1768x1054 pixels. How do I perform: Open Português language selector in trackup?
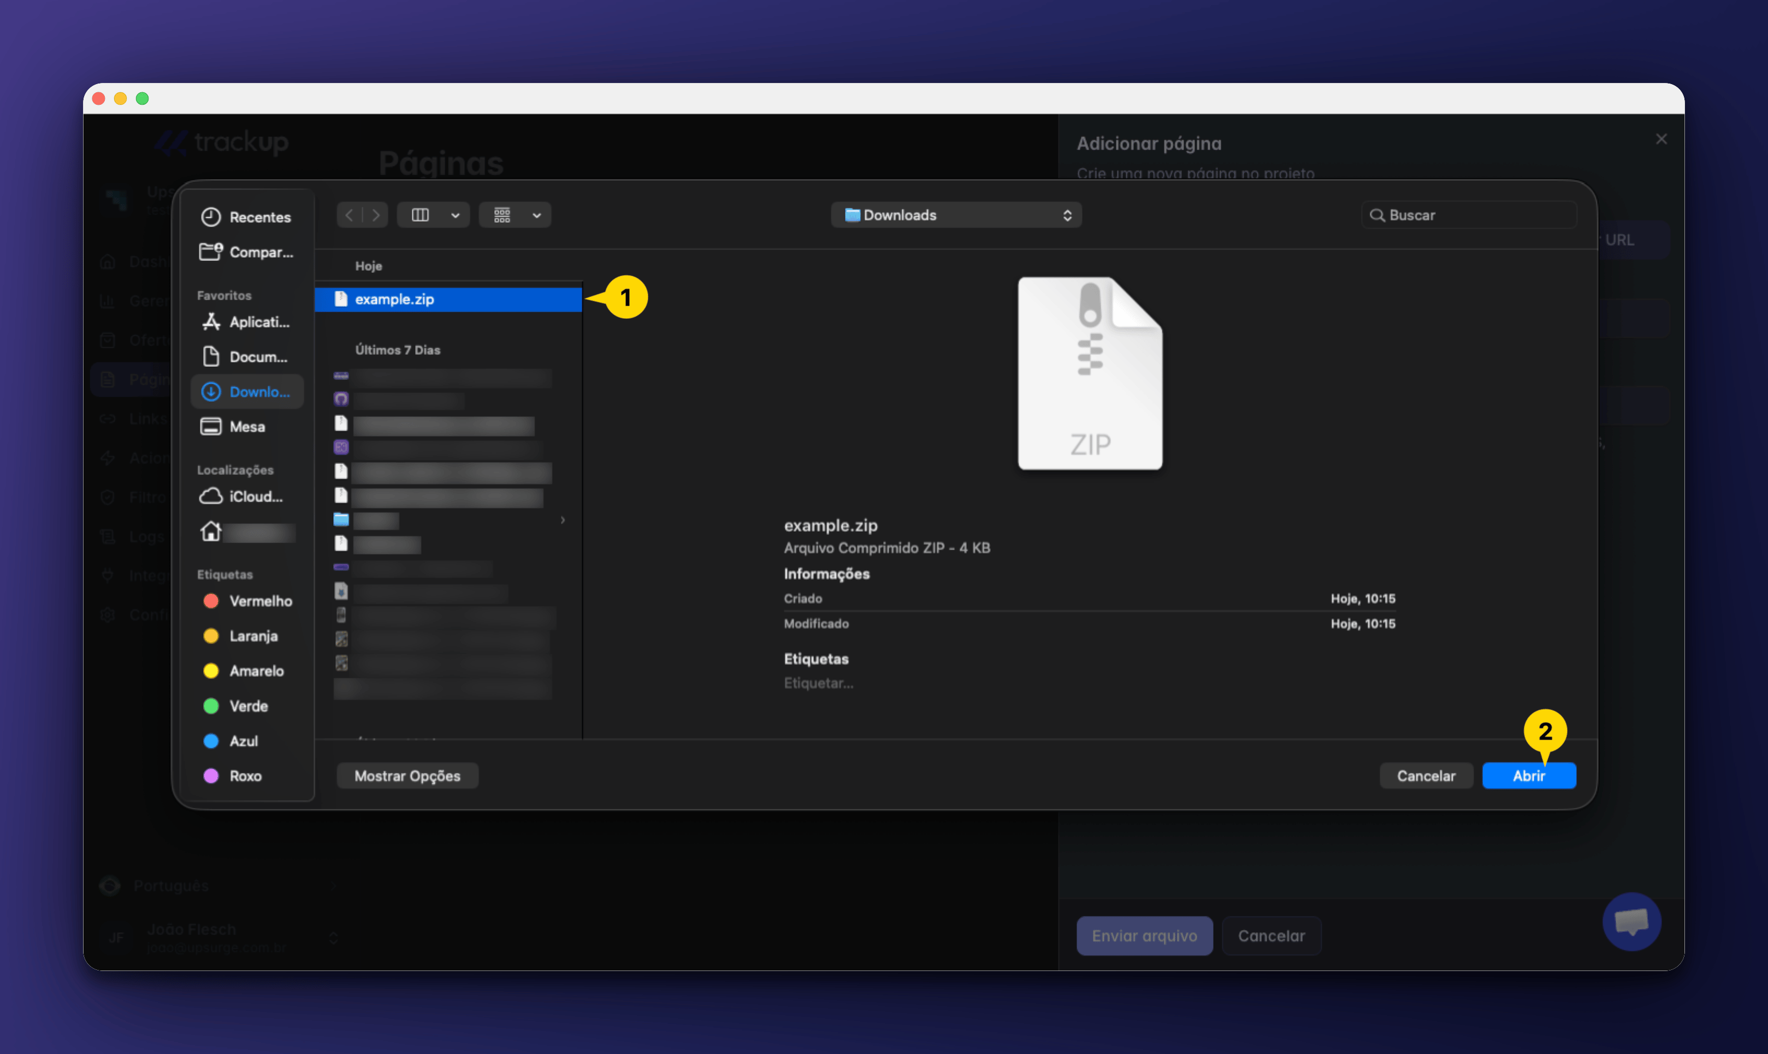coord(217,886)
